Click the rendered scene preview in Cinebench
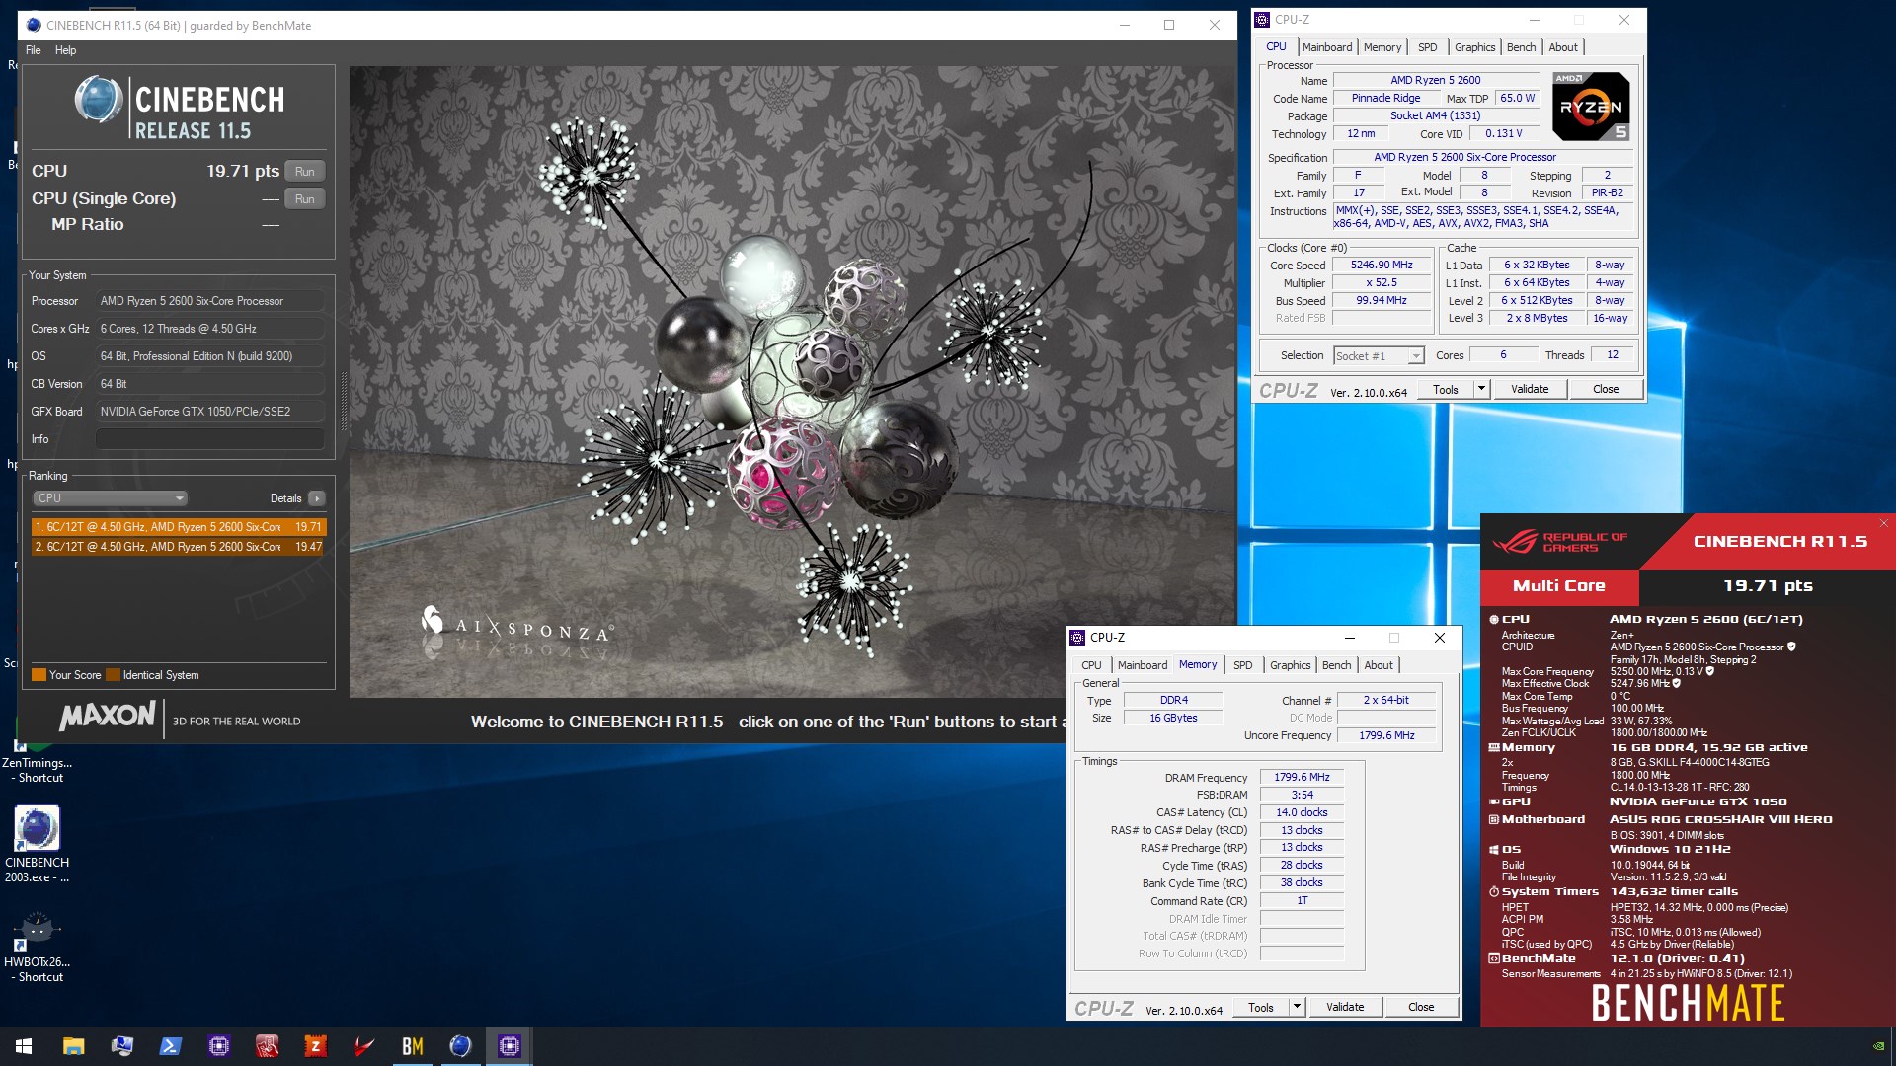This screenshot has height=1066, width=1896. tap(793, 382)
